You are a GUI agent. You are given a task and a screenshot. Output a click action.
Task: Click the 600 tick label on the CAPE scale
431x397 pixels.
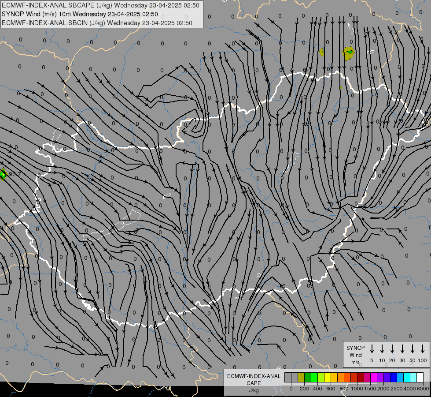point(331,389)
